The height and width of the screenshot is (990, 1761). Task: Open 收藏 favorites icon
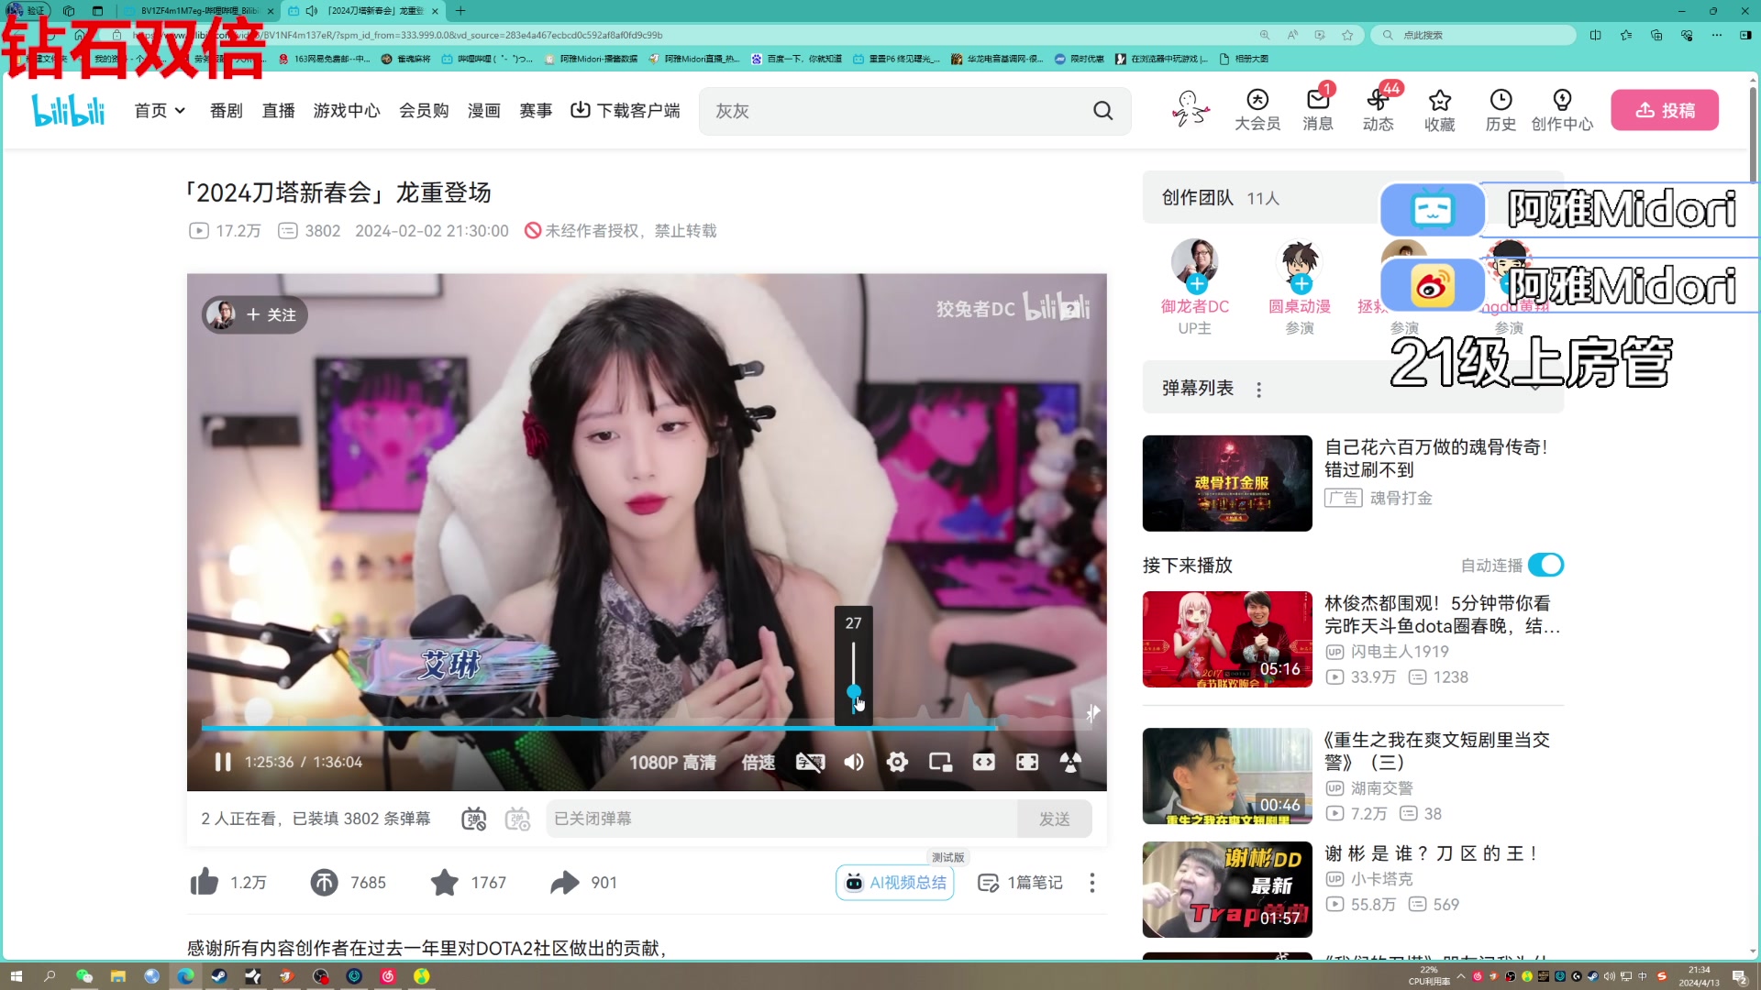(1439, 110)
